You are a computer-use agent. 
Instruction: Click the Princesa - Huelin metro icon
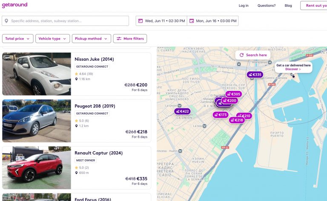180,151
